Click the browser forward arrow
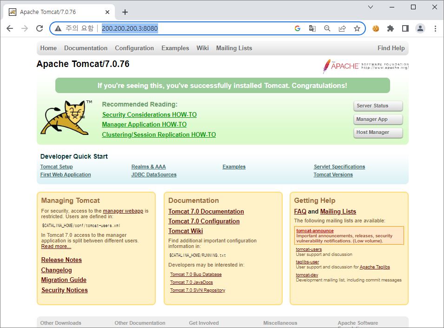 pyautogui.click(x=25, y=28)
